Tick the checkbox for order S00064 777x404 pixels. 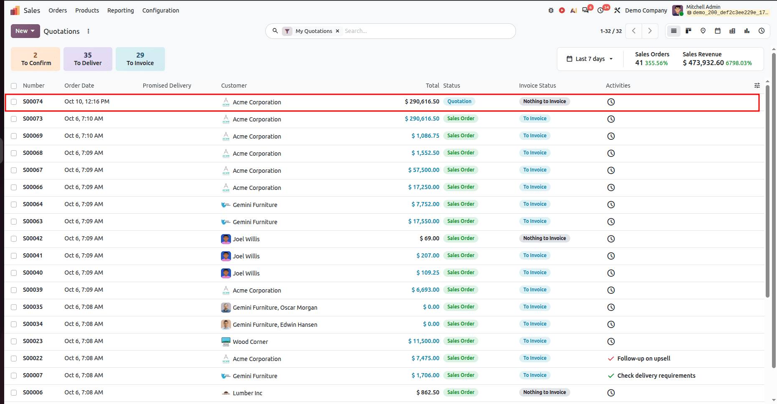point(14,205)
